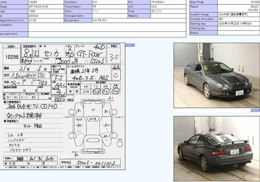Select the engine size value 2000cc
Screen dimensions: 260x182
(x=33, y=16)
